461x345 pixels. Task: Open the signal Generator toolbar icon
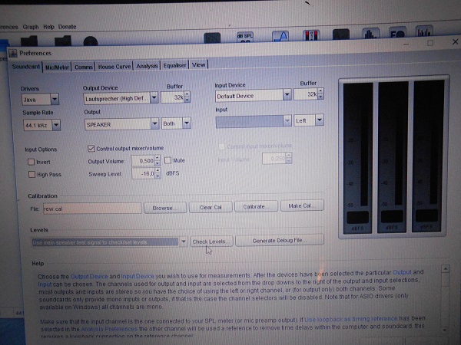[280, 36]
